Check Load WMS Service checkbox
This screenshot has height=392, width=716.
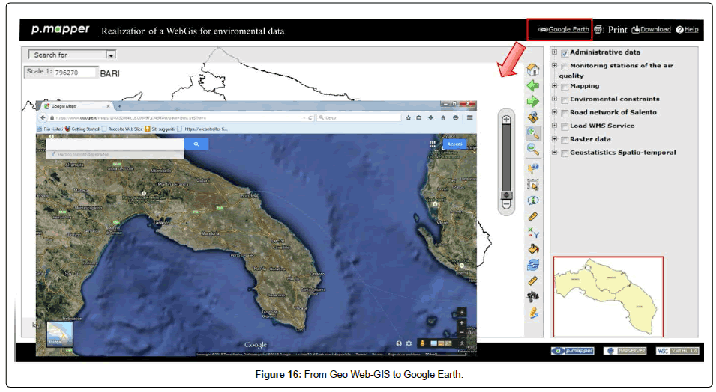565,126
